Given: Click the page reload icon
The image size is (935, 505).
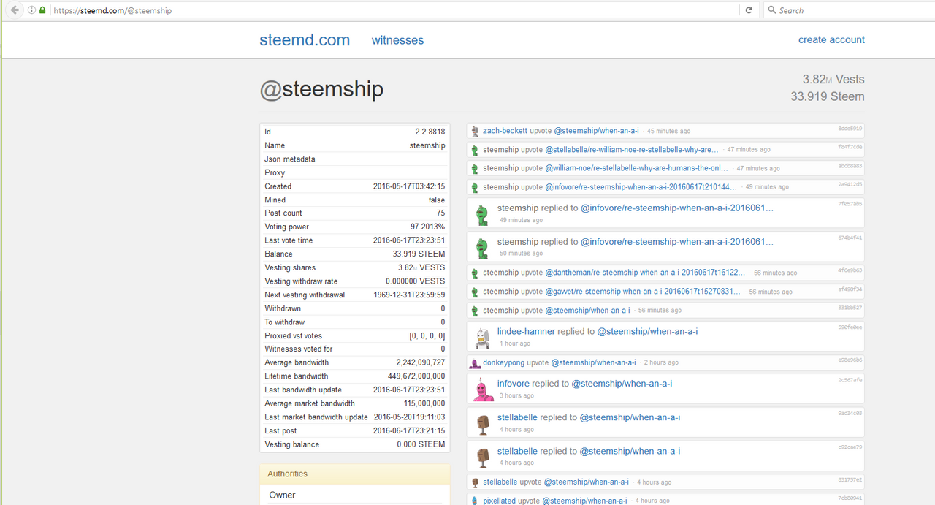Looking at the screenshot, I should [749, 10].
